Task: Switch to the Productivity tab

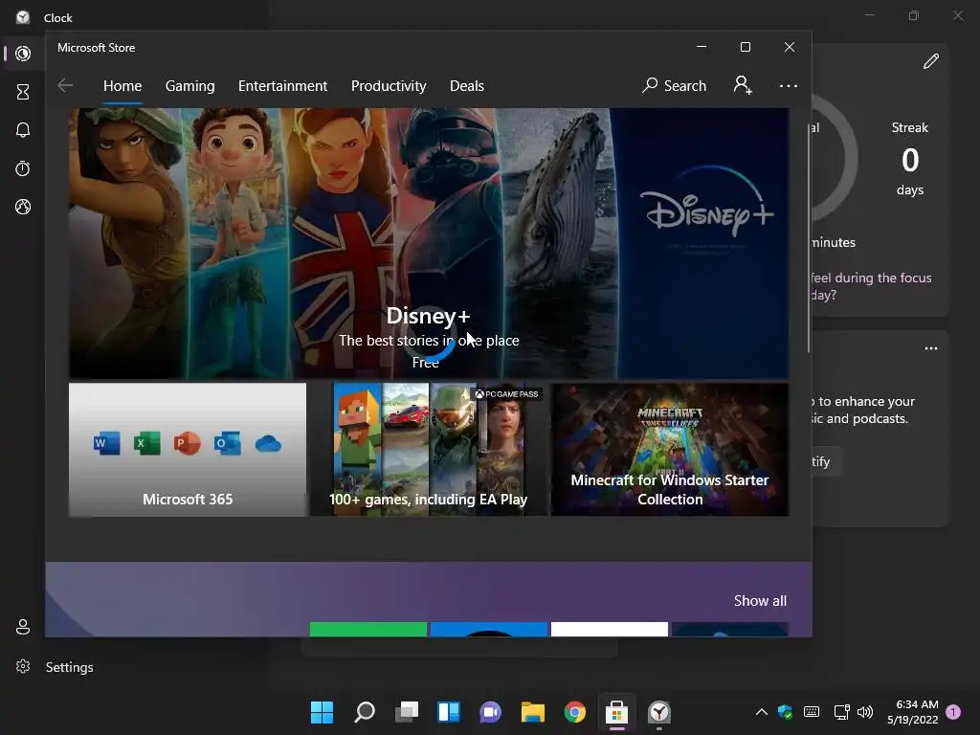Action: [389, 85]
